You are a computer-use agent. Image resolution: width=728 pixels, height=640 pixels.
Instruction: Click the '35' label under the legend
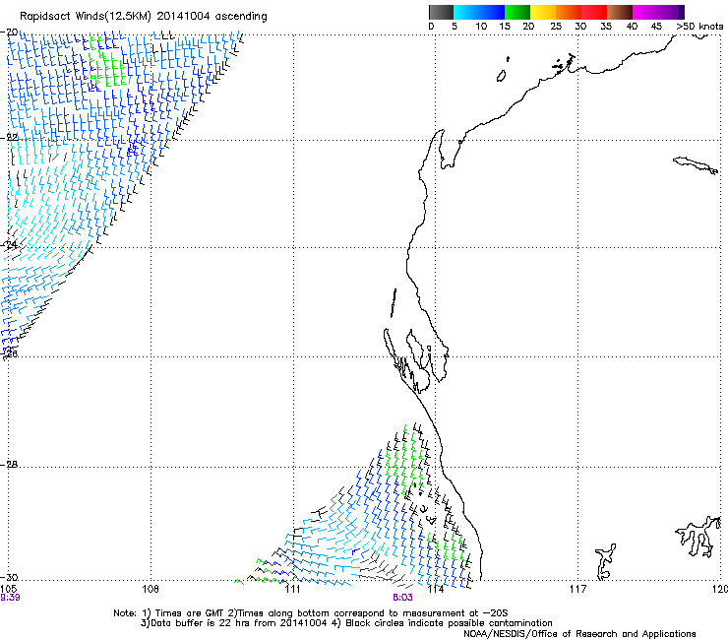click(606, 27)
